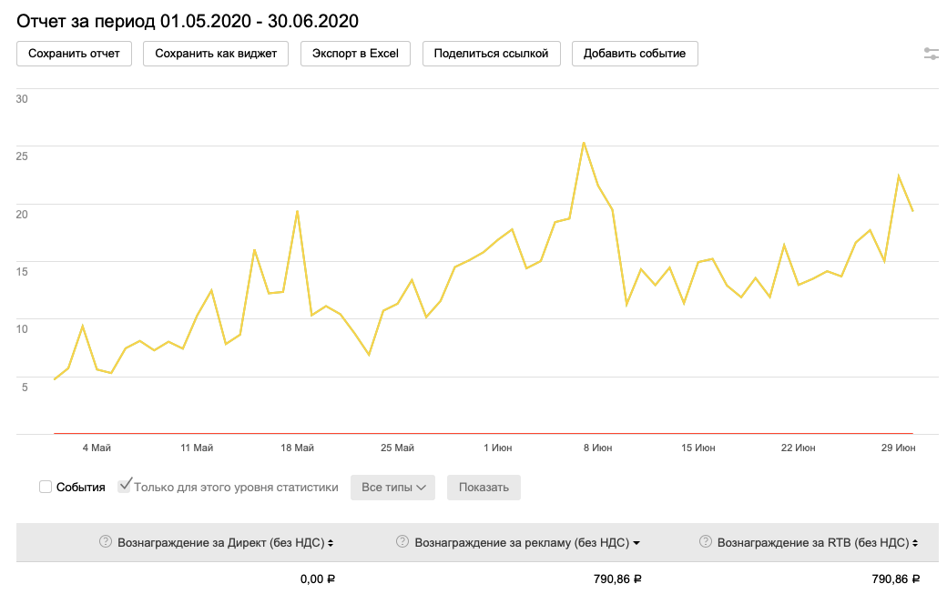The image size is (947, 594).
Task: Click the 790,86 ₽ value under RTB
Action: pyautogui.click(x=896, y=579)
